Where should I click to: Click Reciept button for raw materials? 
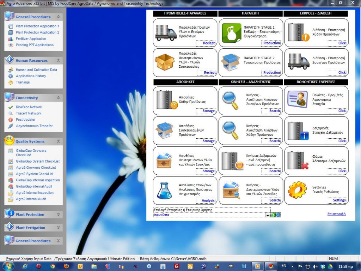coord(206,43)
